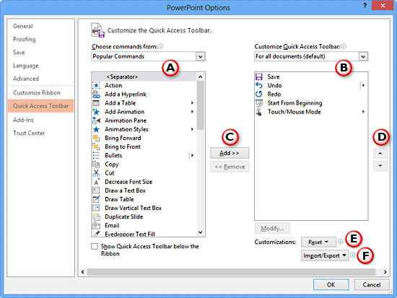Click the Move Up arrow button
Screen dimensions: 397x298
(x=380, y=154)
